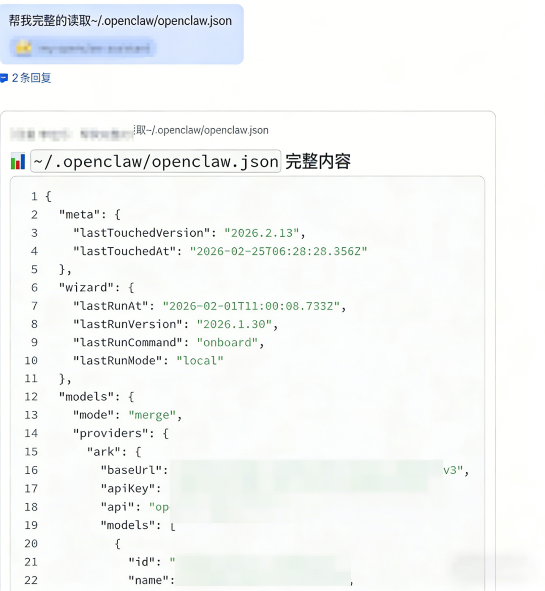Click the blurred sender name in reply card
Viewport: 545px width, 591px height.
71,134
